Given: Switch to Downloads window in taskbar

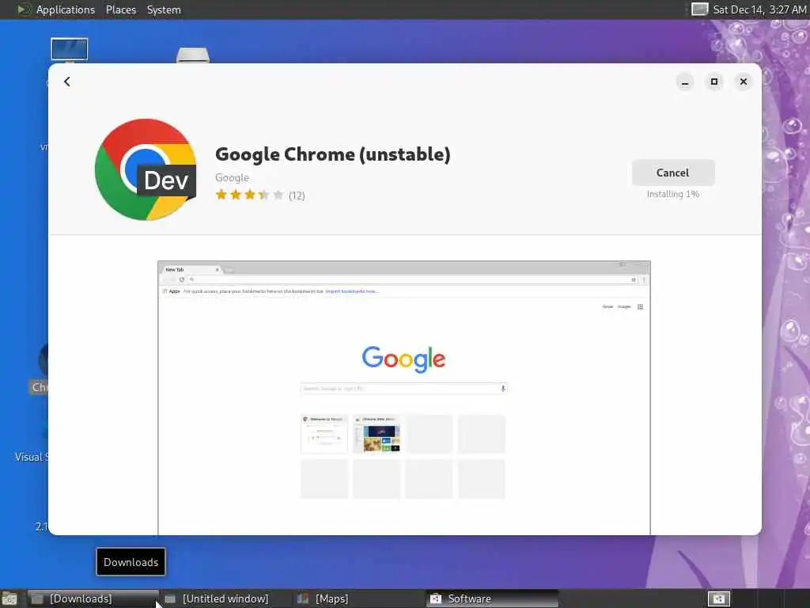Looking at the screenshot, I should [93, 598].
